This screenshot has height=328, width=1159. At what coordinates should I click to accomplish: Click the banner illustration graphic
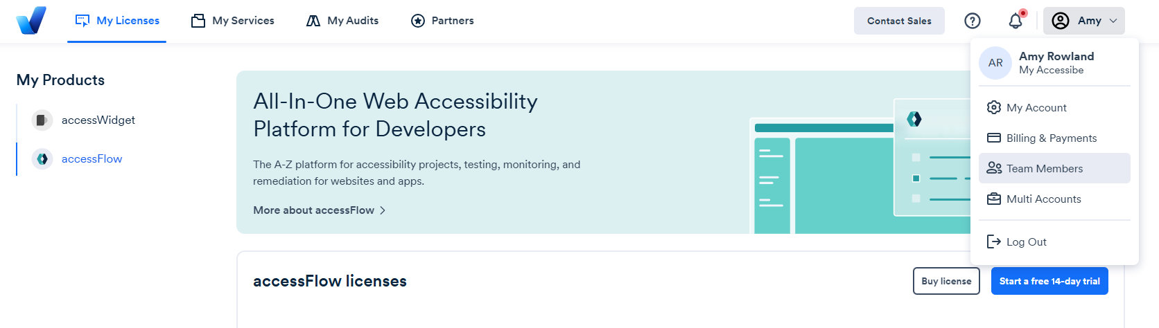860,166
